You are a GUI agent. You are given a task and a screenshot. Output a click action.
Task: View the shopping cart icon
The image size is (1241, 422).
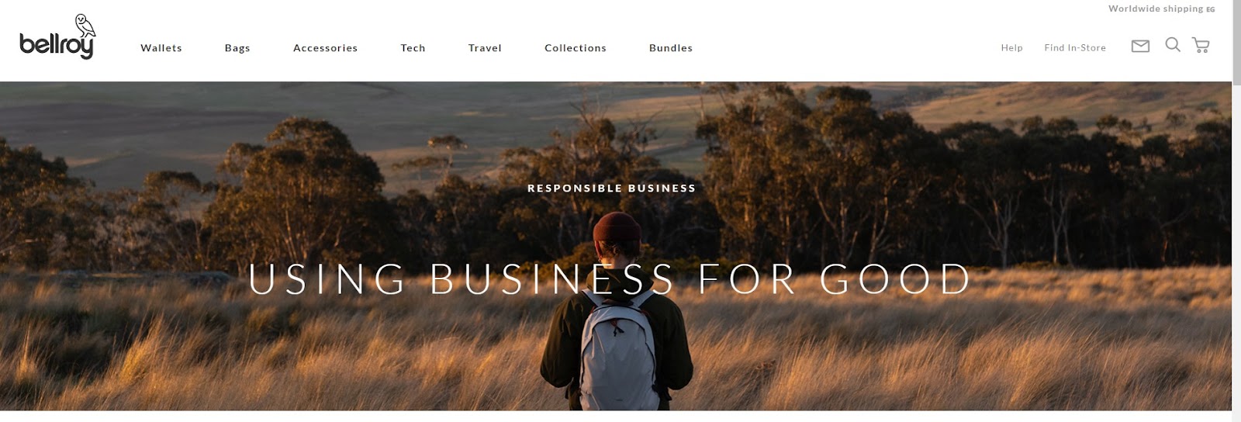tap(1201, 46)
